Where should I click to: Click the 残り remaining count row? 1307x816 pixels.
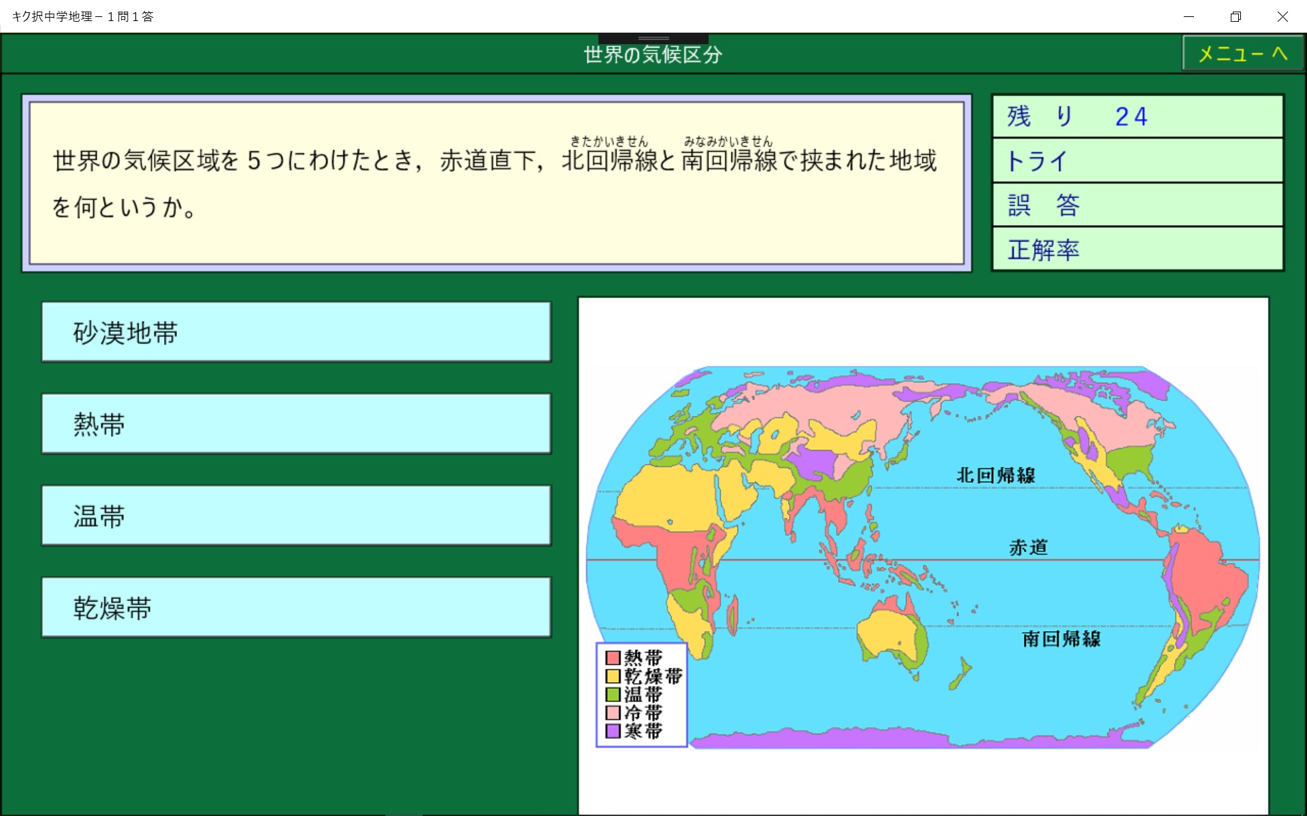(1137, 116)
